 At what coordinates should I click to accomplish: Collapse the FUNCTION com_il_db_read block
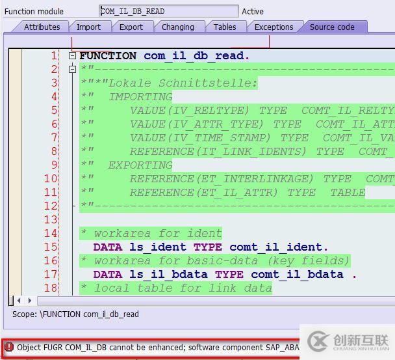(x=73, y=55)
